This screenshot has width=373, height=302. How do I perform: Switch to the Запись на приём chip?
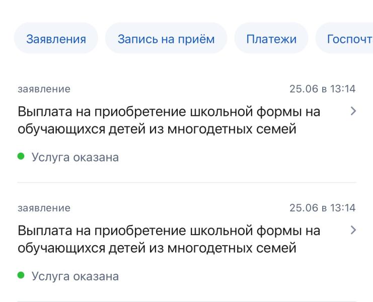[x=166, y=39]
